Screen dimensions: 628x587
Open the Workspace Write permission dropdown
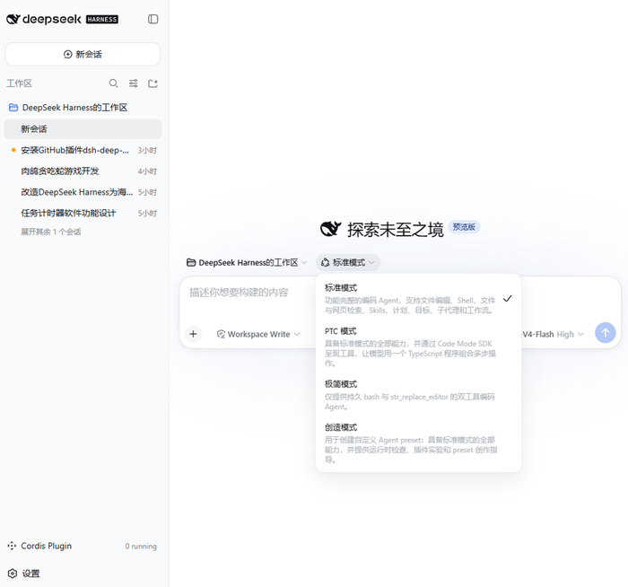(258, 334)
